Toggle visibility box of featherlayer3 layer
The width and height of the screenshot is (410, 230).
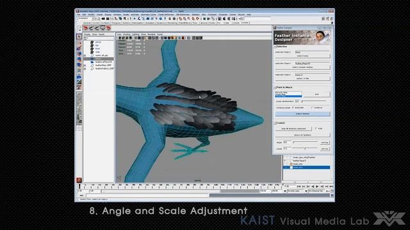pos(285,161)
